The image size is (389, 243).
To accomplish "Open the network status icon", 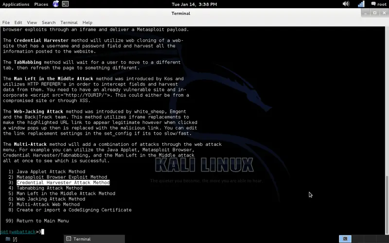I will point(361,4).
